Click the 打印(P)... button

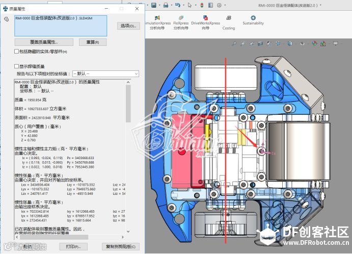point(73,246)
